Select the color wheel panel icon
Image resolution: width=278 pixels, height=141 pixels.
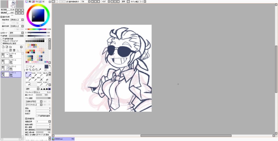click(x=27, y=1)
